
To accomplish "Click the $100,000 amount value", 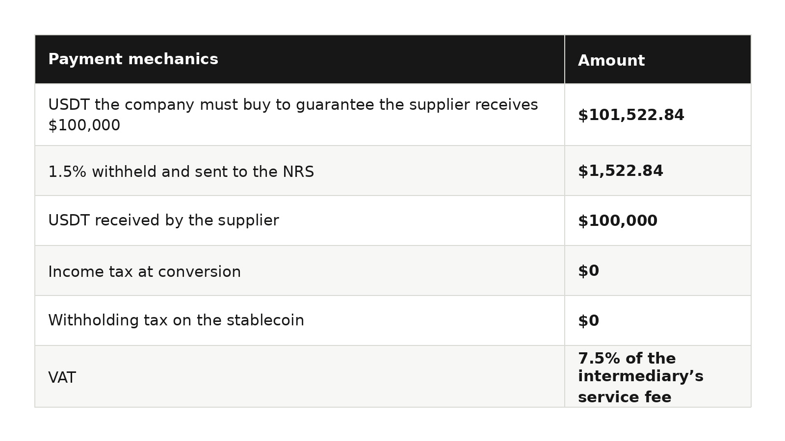I will pos(618,221).
